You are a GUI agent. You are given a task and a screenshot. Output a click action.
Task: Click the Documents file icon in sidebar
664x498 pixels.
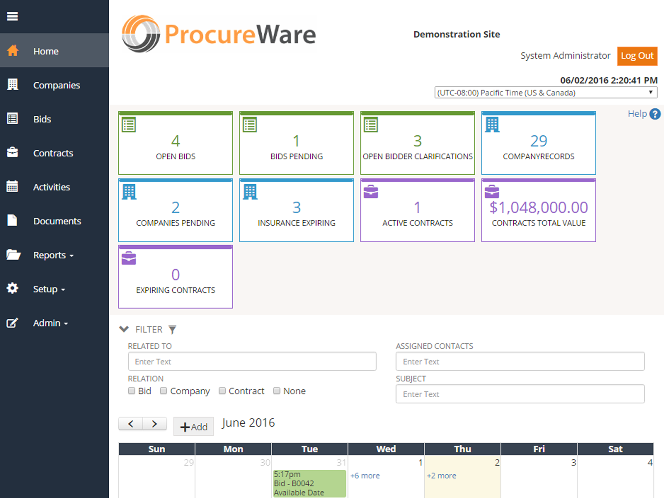pos(12,220)
